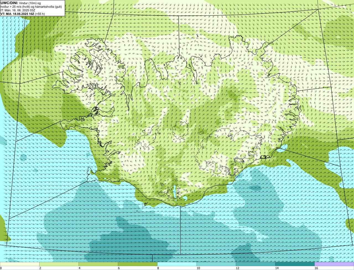Screen dimensions: 354x270
Task: Click the '8' scale label
Action: pyautogui.click(x=158, y=268)
